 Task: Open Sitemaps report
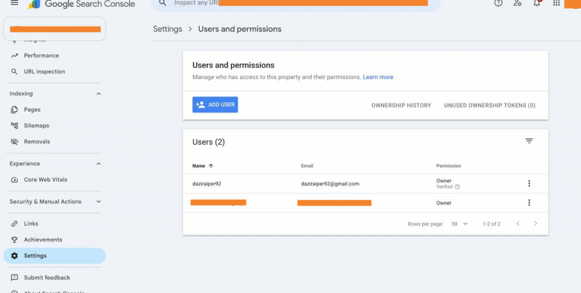(x=36, y=126)
